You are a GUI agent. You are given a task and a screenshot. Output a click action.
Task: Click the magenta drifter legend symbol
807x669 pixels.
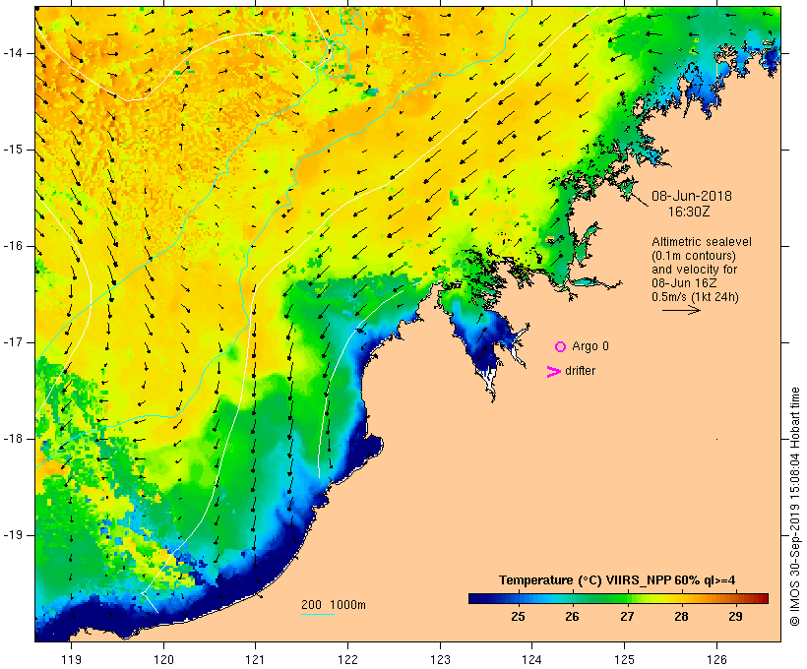(x=554, y=372)
